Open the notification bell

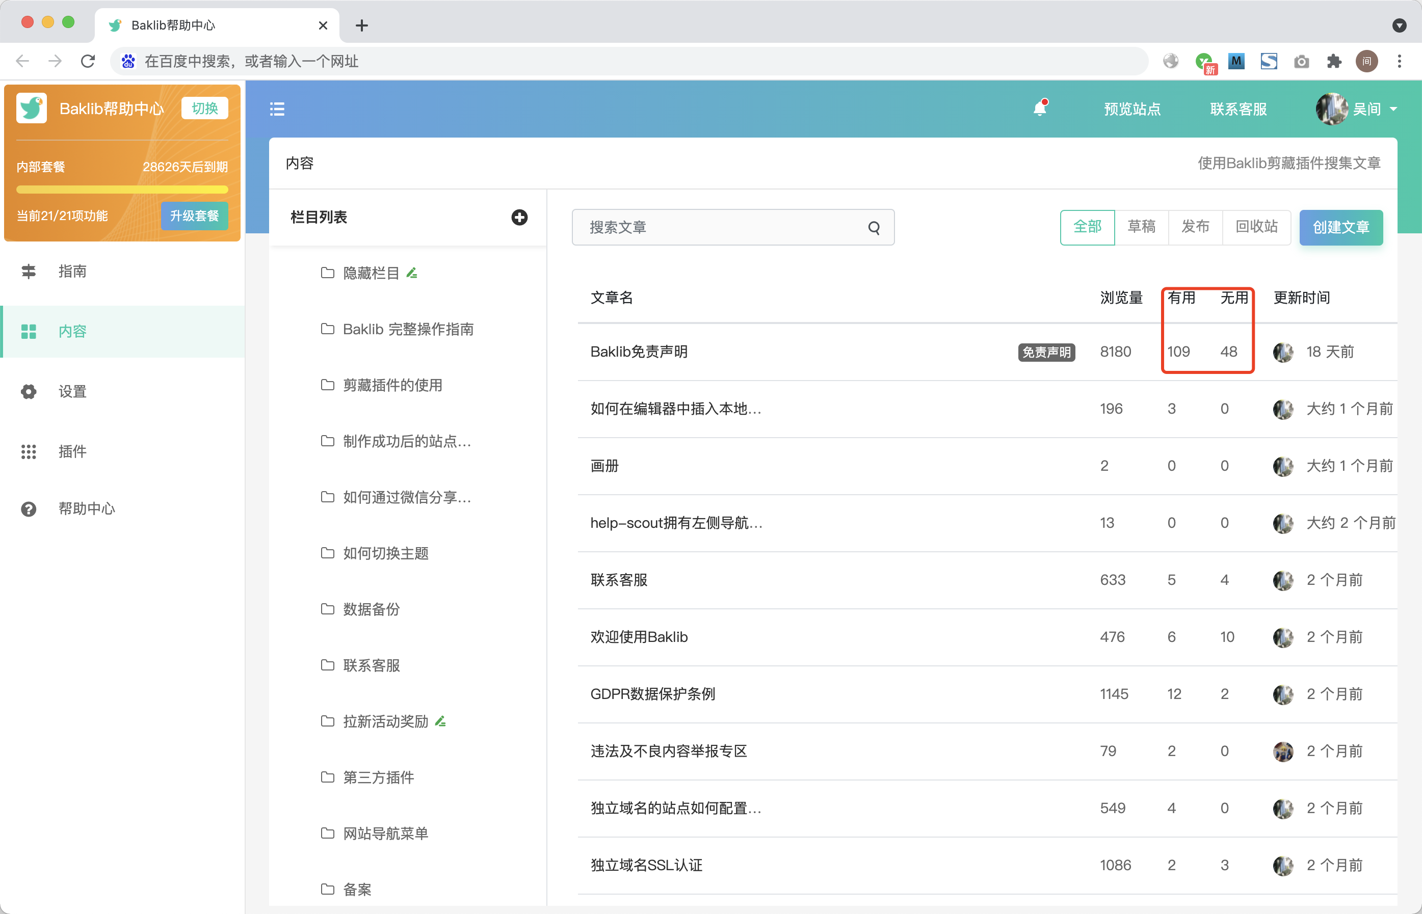pyautogui.click(x=1040, y=108)
